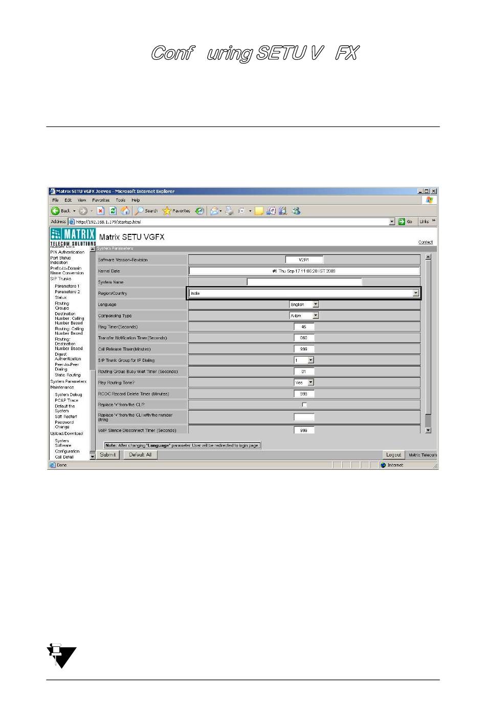The width and height of the screenshot is (486, 717).
Task: Go to the Home page icon
Action: click(x=125, y=211)
